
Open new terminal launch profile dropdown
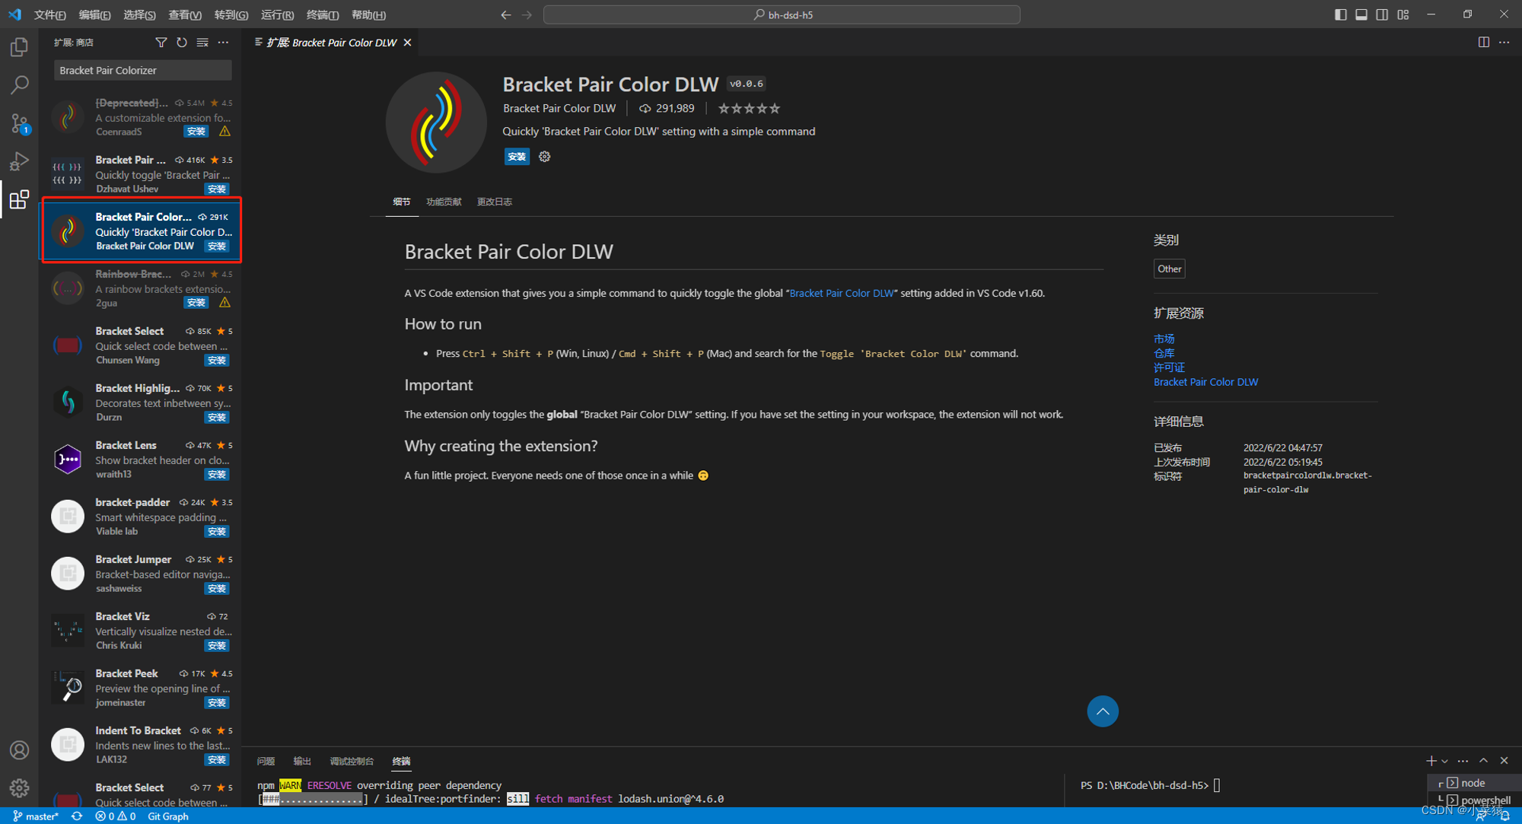tap(1445, 761)
